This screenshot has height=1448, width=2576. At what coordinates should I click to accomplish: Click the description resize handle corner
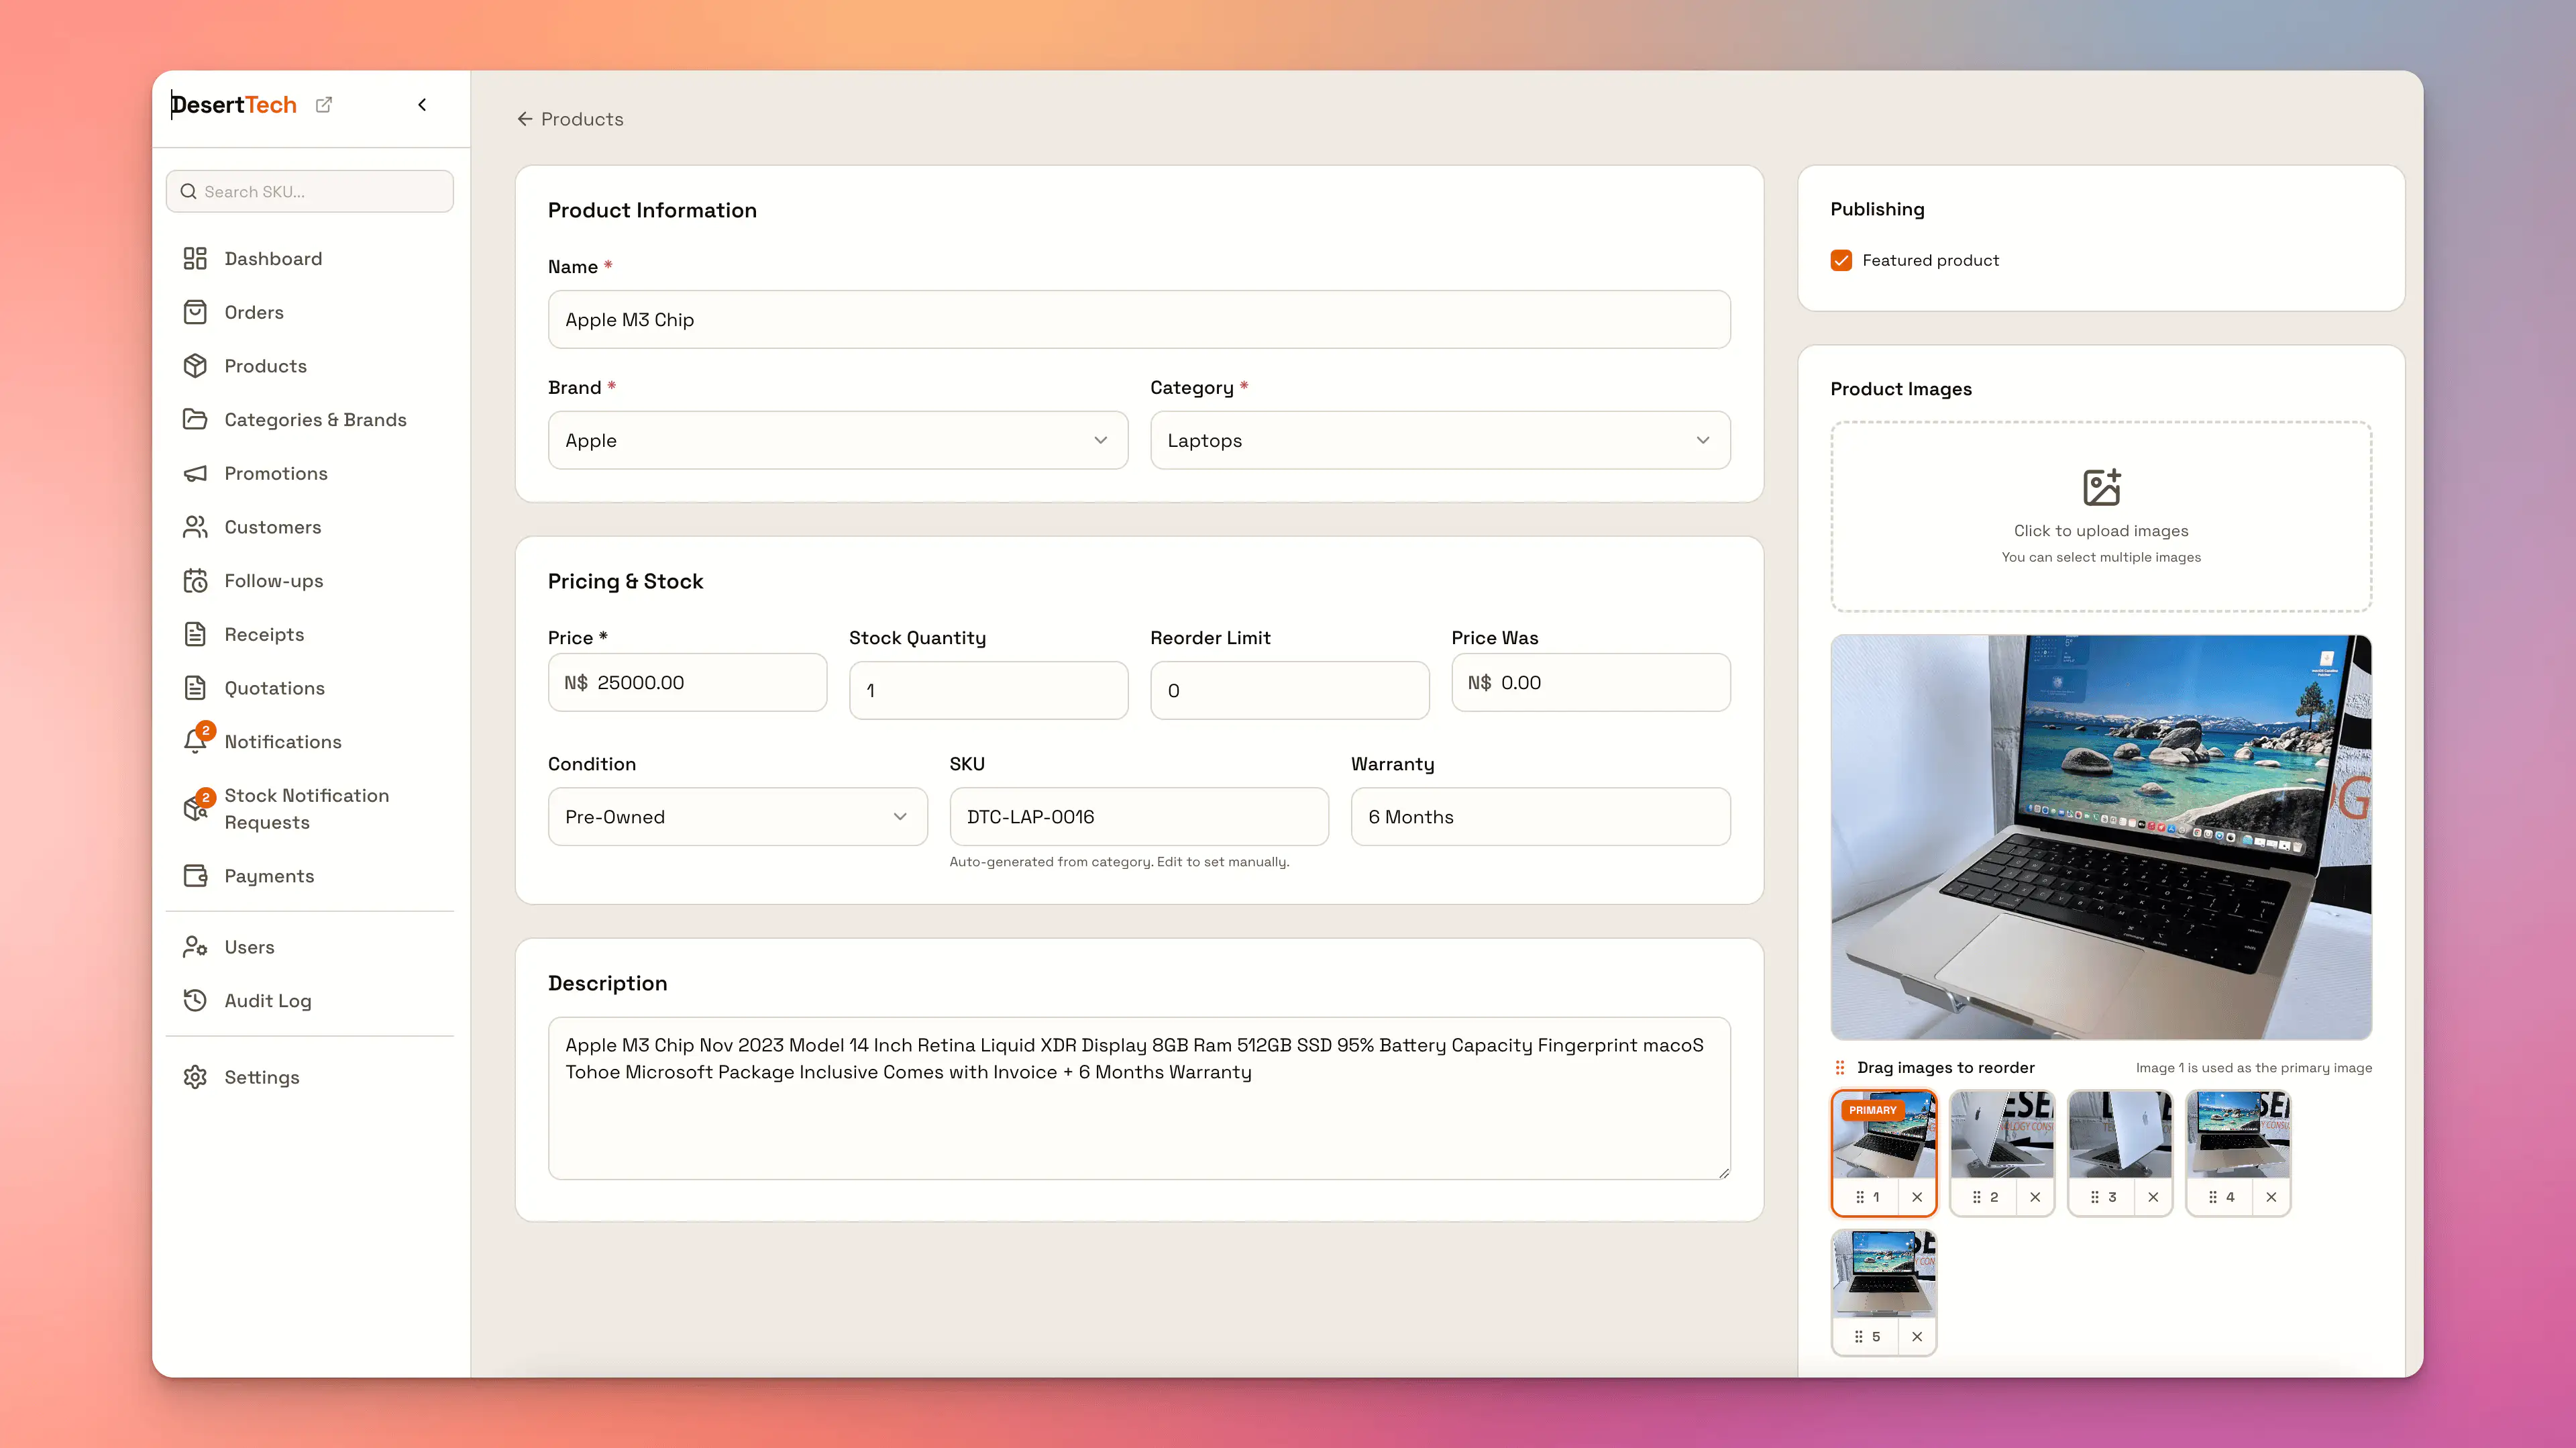click(1724, 1173)
